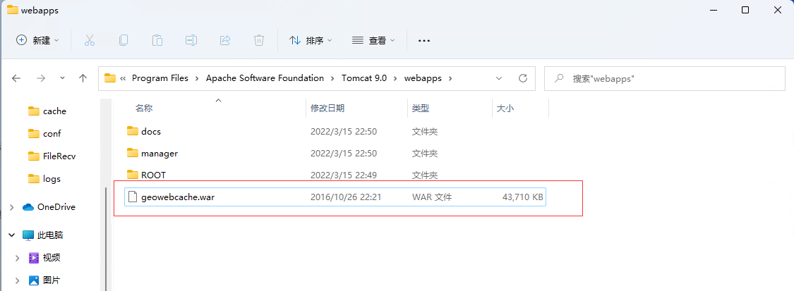Click the 此电脑 computer icon

[28, 235]
